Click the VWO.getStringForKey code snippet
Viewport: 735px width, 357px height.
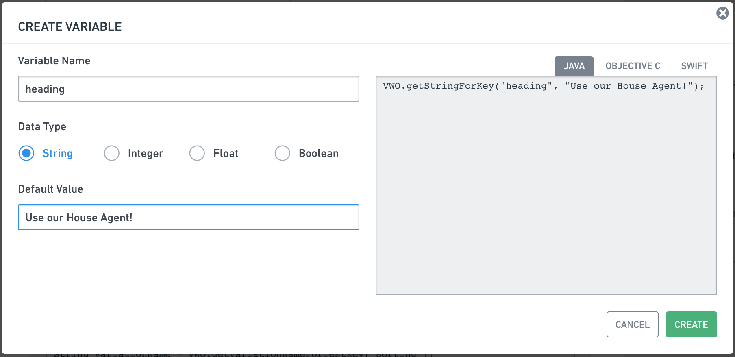click(x=543, y=86)
